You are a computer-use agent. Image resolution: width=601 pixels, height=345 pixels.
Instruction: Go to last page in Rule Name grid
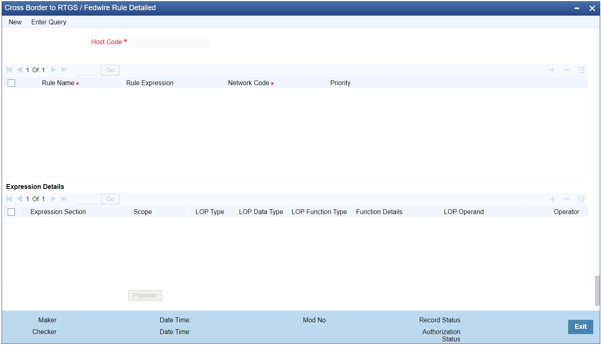[x=64, y=70]
